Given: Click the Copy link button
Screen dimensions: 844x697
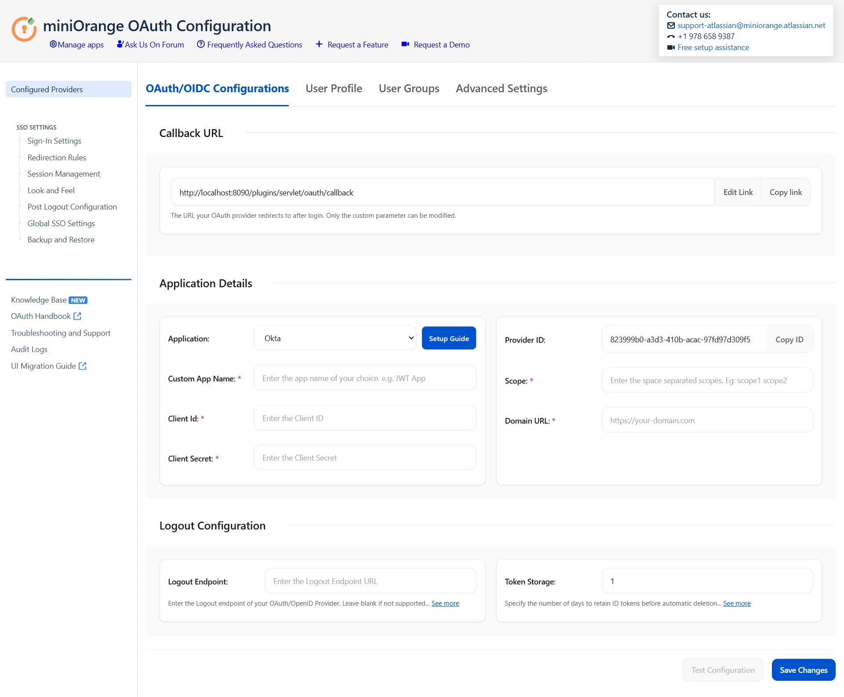Looking at the screenshot, I should pyautogui.click(x=786, y=192).
